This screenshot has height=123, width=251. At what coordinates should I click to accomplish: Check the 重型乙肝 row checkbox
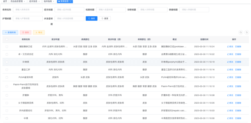coord(7,69)
